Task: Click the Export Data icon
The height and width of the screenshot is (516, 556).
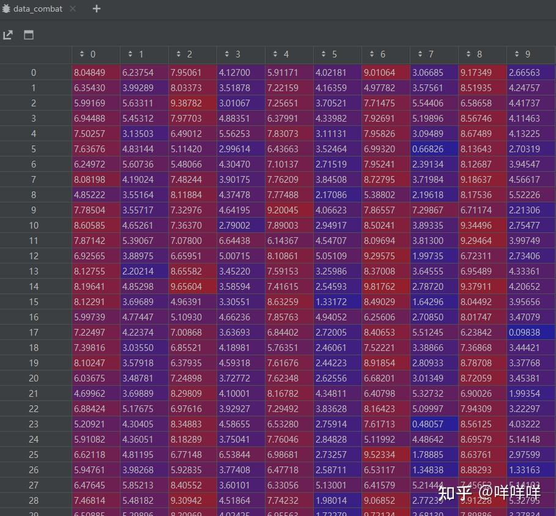Action: click(8, 35)
